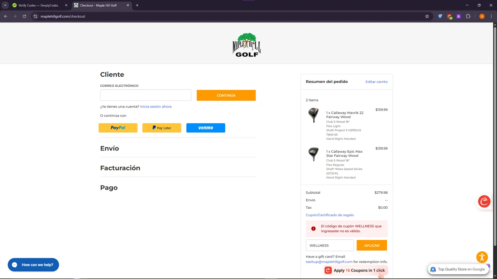497x279 pixels.
Task: Pay with the Venmo button
Action: 206,128
